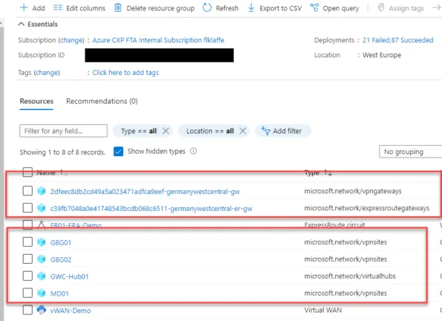The height and width of the screenshot is (321, 442).
Task: Click the GBG02 resource cube icon
Action: 42,259
